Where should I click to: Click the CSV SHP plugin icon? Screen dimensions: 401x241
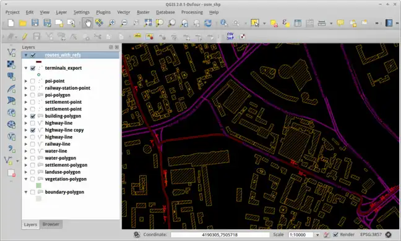(x=230, y=36)
